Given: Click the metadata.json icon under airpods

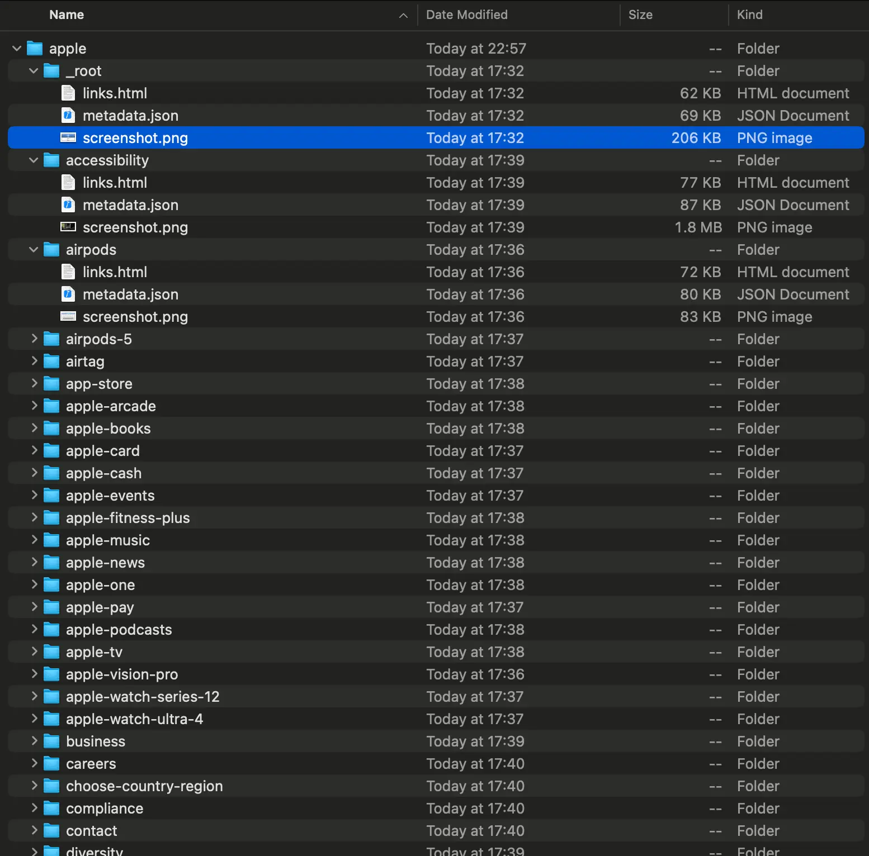Looking at the screenshot, I should pos(68,294).
